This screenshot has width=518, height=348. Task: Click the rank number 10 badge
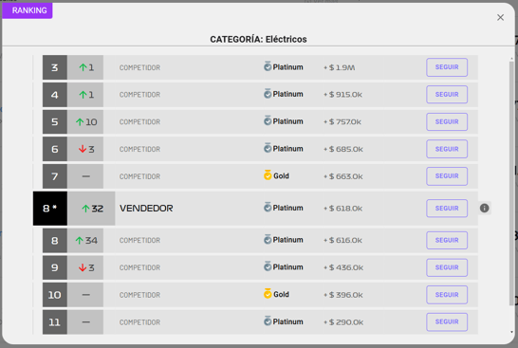(x=55, y=295)
